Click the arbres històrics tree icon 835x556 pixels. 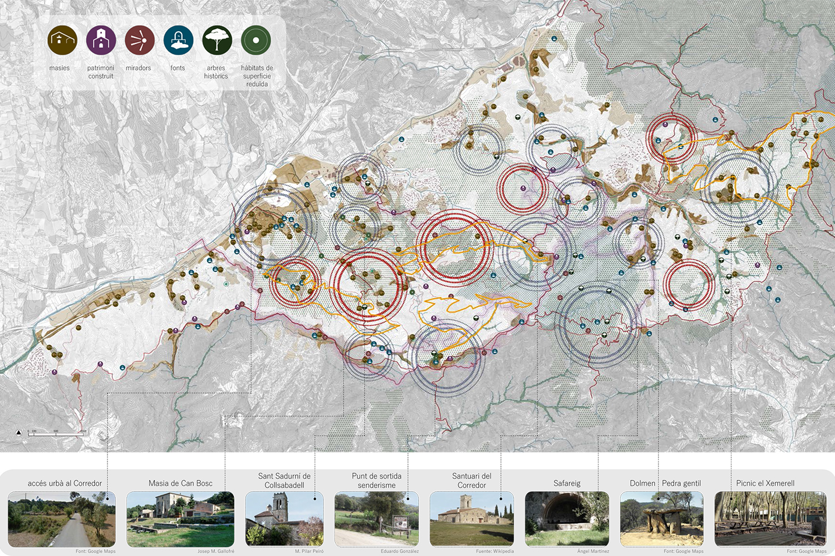(x=217, y=40)
